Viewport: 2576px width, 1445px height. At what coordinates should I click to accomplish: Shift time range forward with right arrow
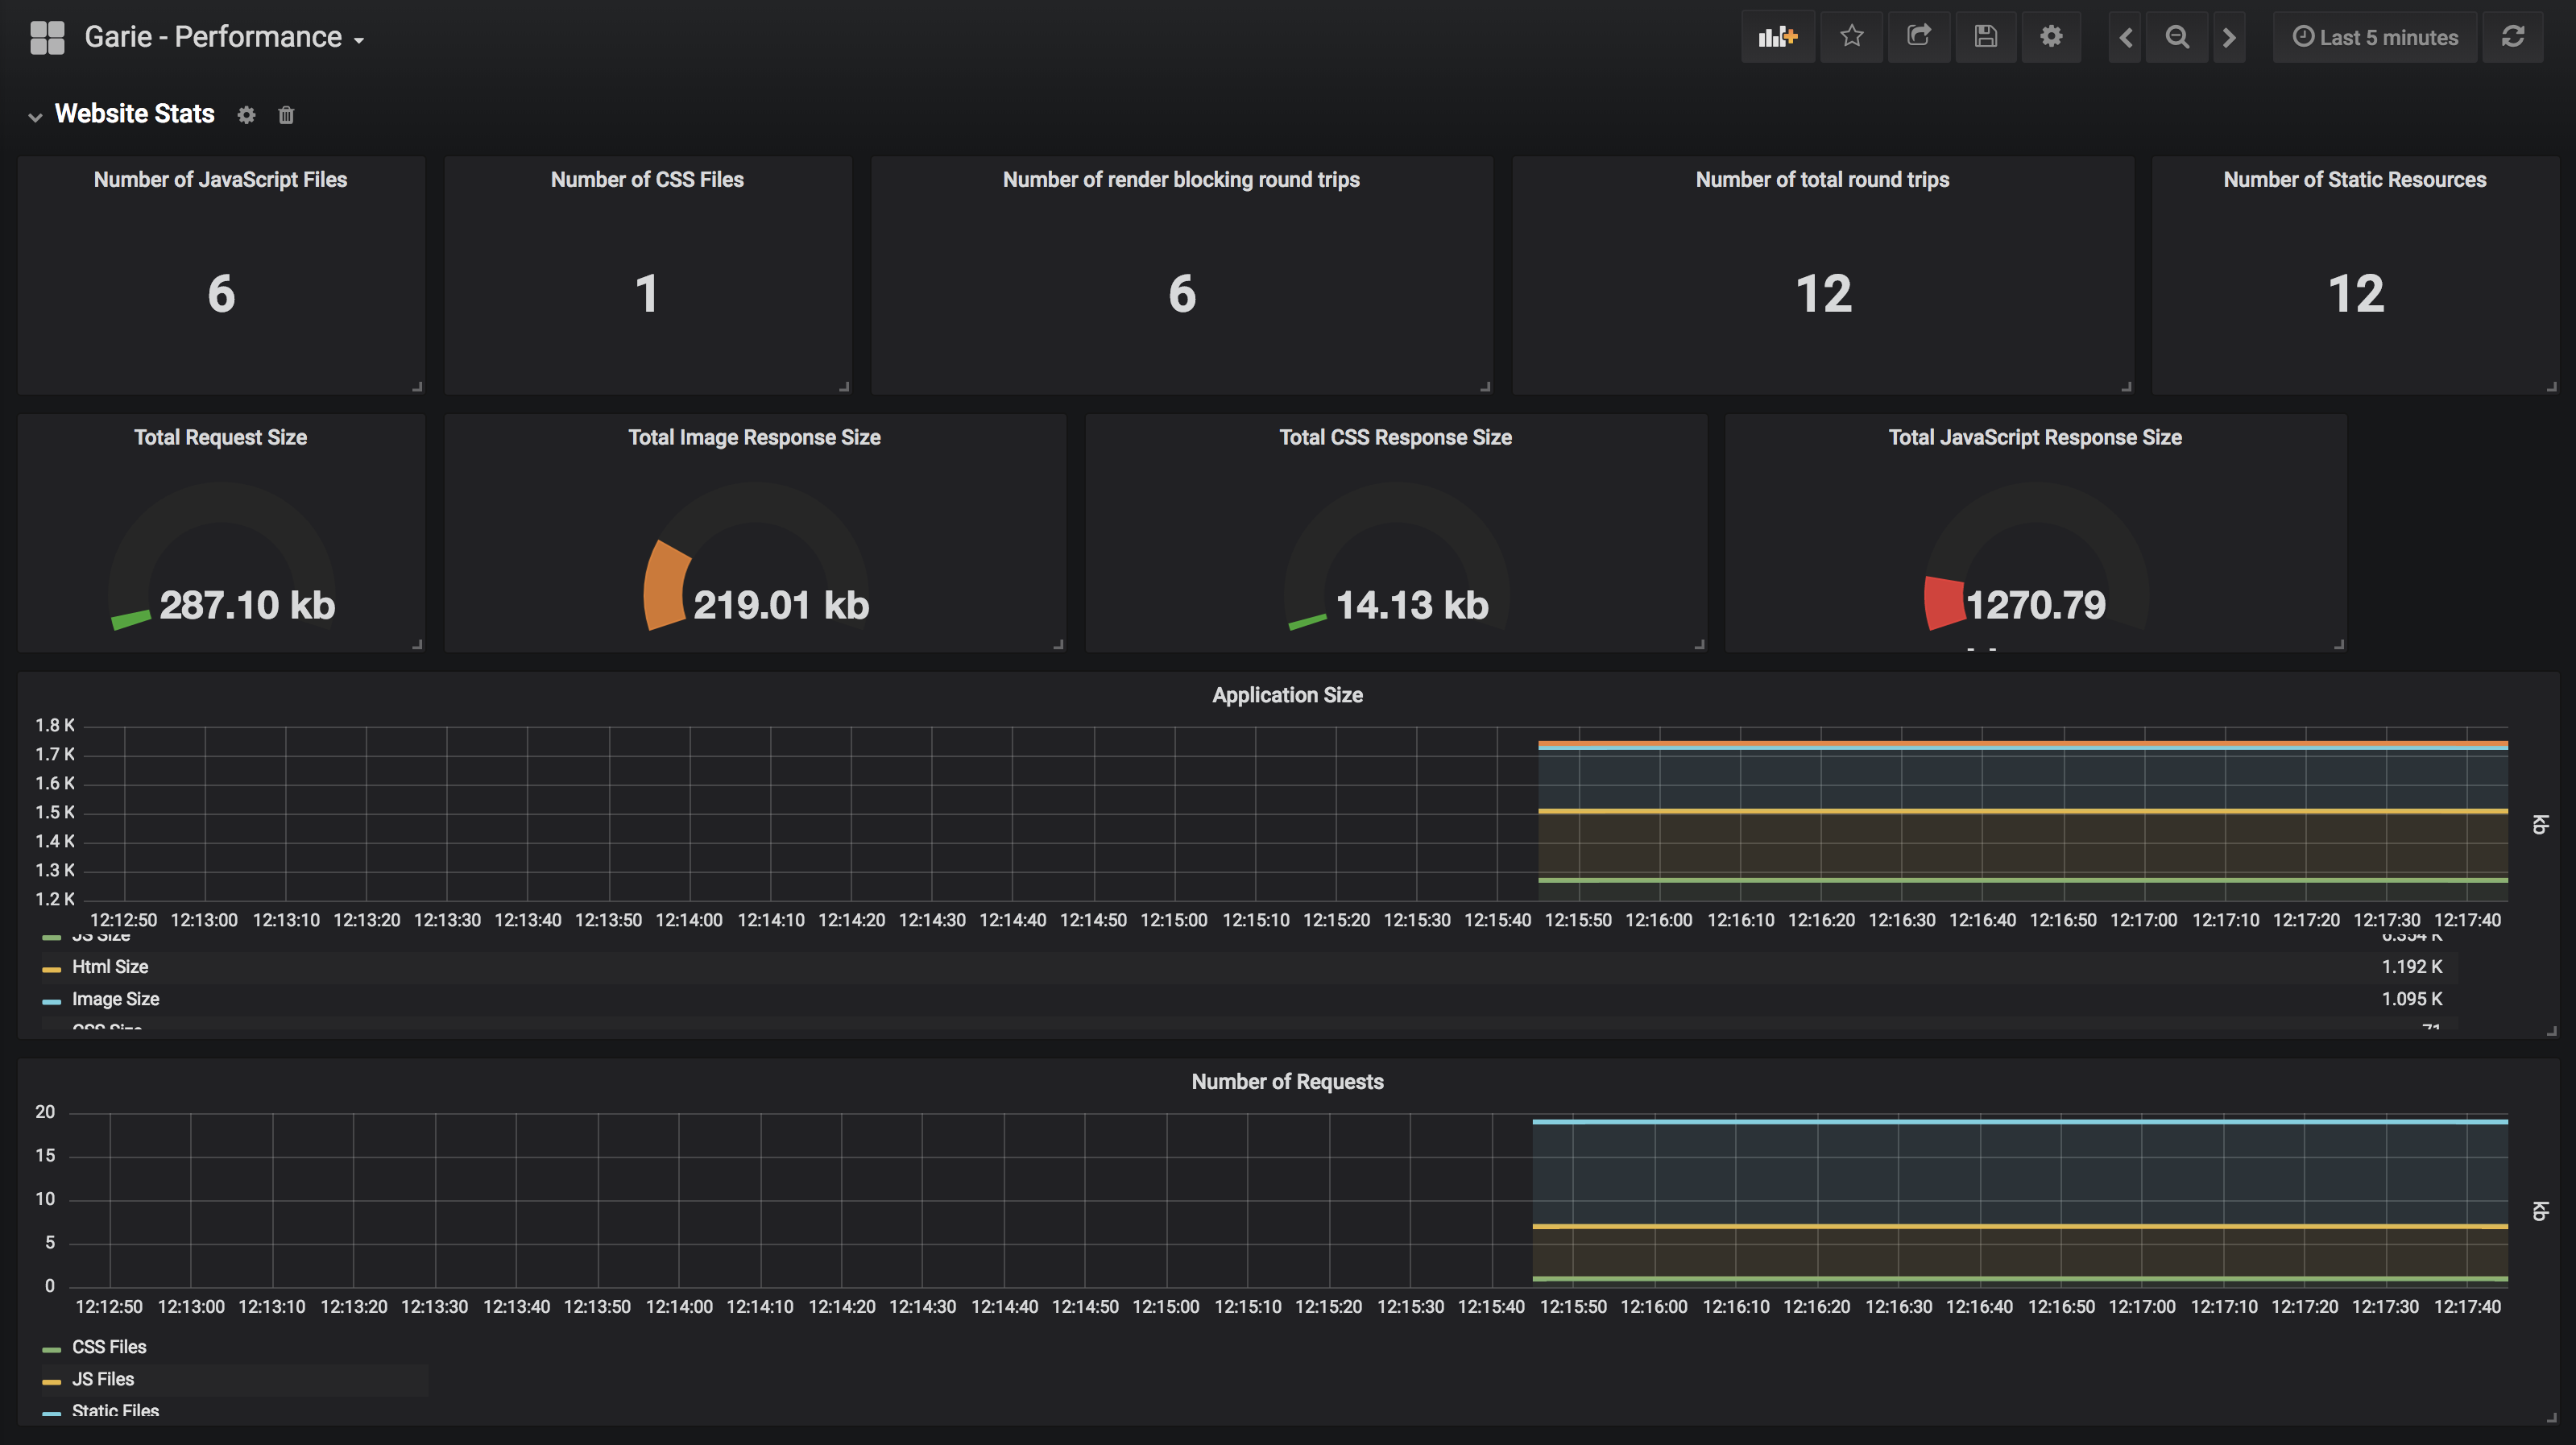(2229, 37)
